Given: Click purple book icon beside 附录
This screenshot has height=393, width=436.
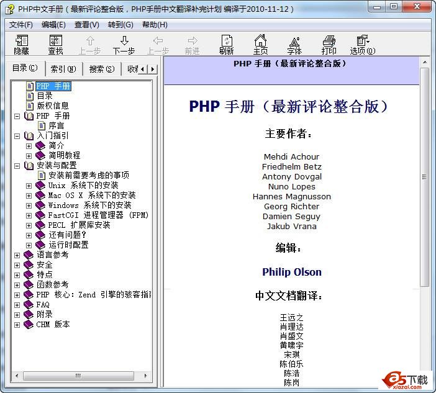Looking at the screenshot, I should (x=29, y=315).
